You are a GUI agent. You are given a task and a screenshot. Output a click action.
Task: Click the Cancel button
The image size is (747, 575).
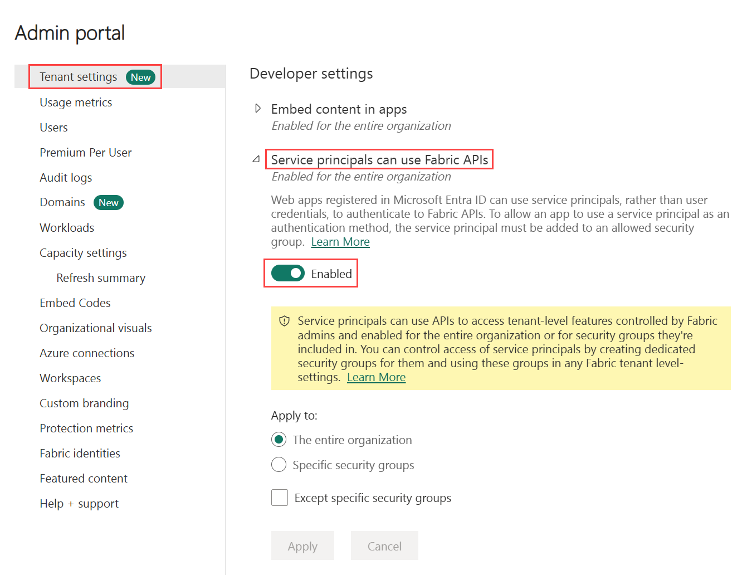(384, 545)
